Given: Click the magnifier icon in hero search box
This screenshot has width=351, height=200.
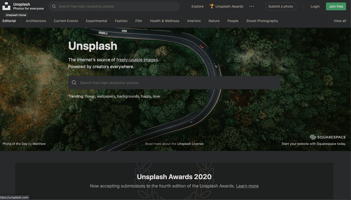Looking at the screenshot, I should point(74,83).
